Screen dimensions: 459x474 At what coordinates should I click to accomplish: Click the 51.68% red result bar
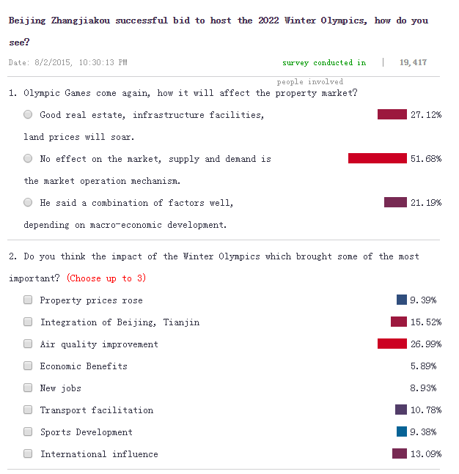point(377,159)
